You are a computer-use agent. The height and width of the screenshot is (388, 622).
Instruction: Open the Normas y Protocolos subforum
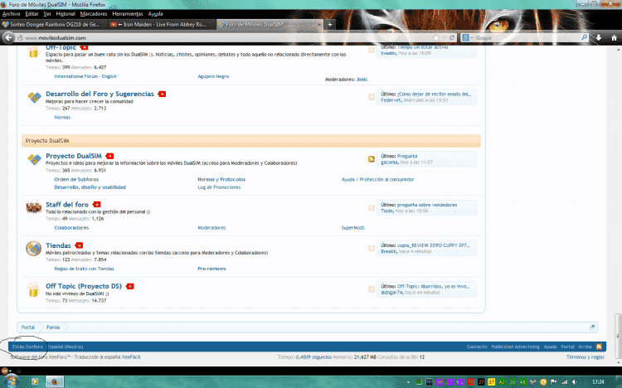tap(221, 179)
